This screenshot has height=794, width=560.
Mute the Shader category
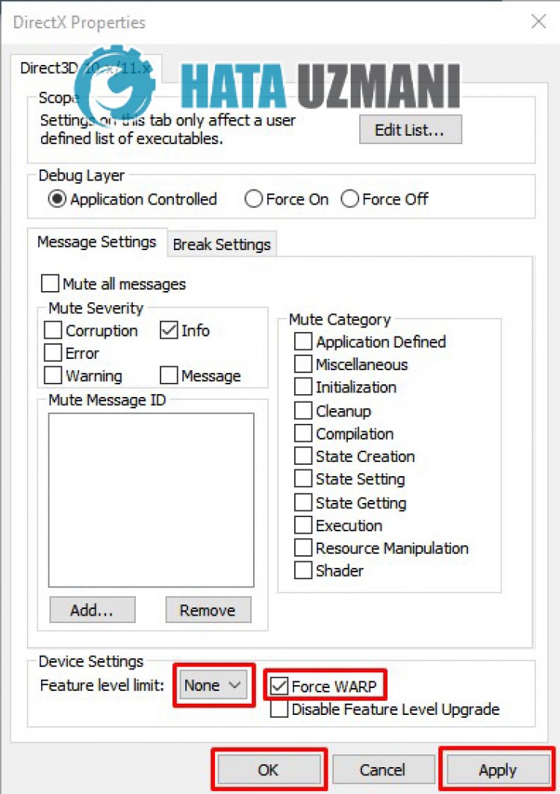pos(303,571)
